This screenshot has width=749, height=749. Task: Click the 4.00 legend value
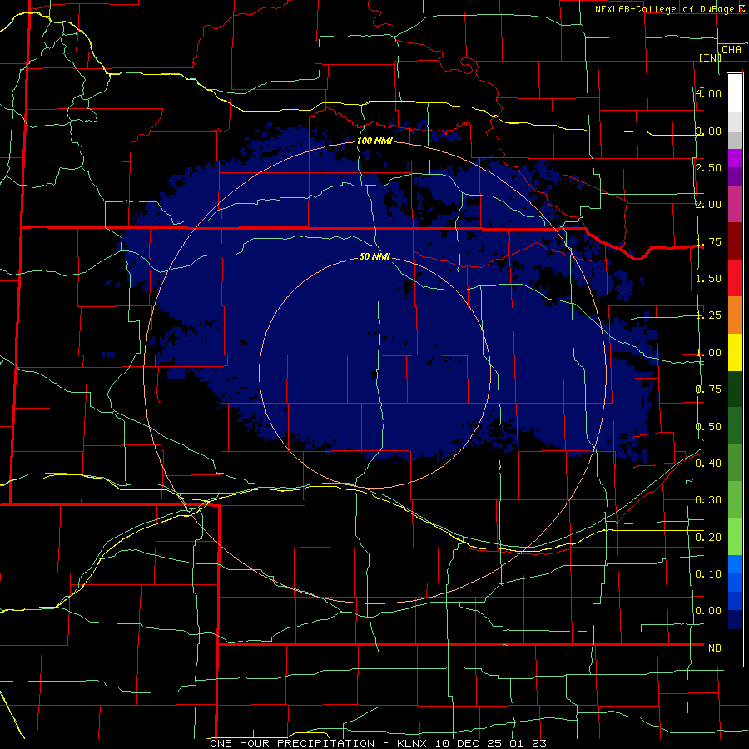pos(708,93)
